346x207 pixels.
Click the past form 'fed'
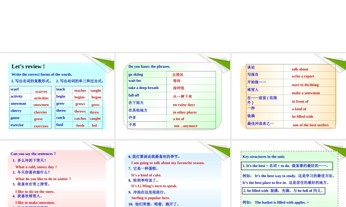point(94,125)
